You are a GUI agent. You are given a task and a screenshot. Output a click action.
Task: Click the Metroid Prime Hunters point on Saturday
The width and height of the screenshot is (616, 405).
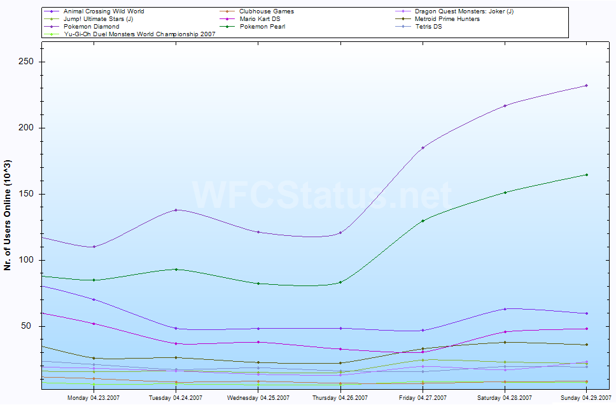point(505,342)
